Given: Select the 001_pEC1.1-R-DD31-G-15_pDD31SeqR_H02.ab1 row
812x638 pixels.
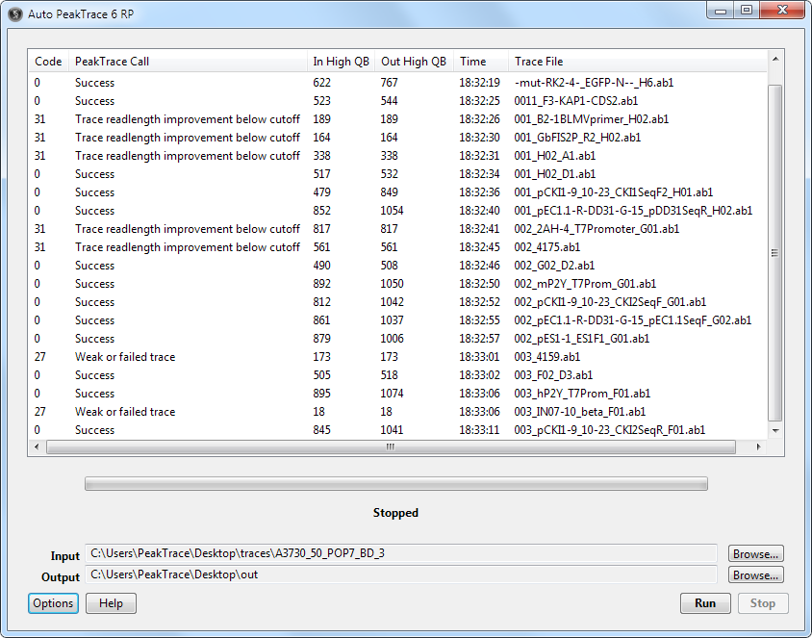Looking at the screenshot, I should [x=397, y=211].
